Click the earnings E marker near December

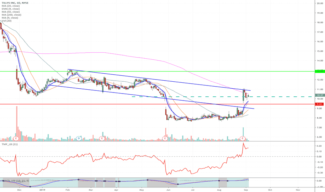click(x=16, y=139)
